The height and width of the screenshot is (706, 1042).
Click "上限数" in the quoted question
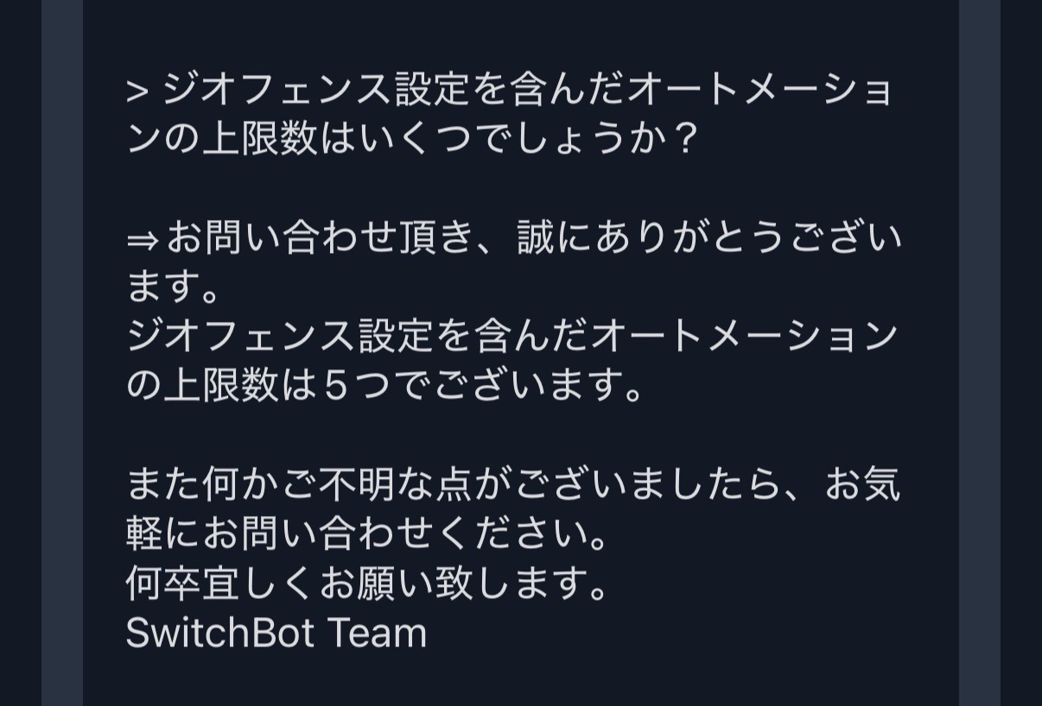click(x=259, y=138)
